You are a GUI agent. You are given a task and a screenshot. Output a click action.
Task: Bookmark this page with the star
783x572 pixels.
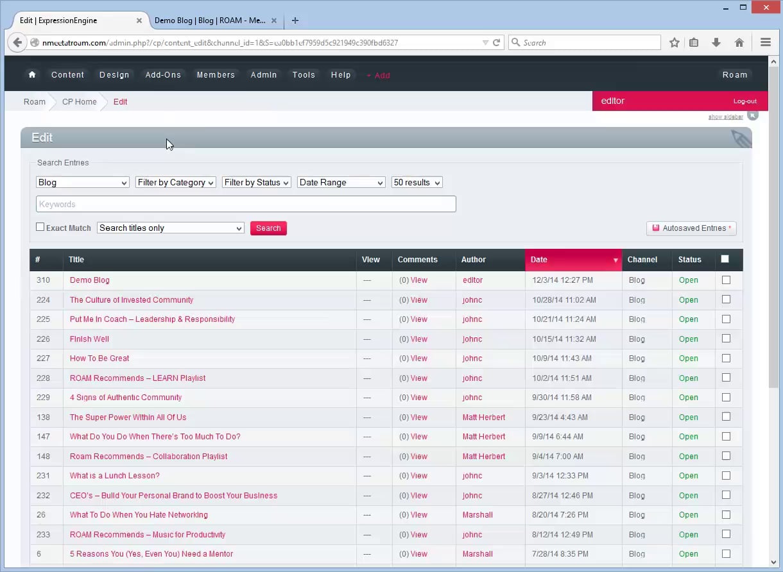coord(674,43)
